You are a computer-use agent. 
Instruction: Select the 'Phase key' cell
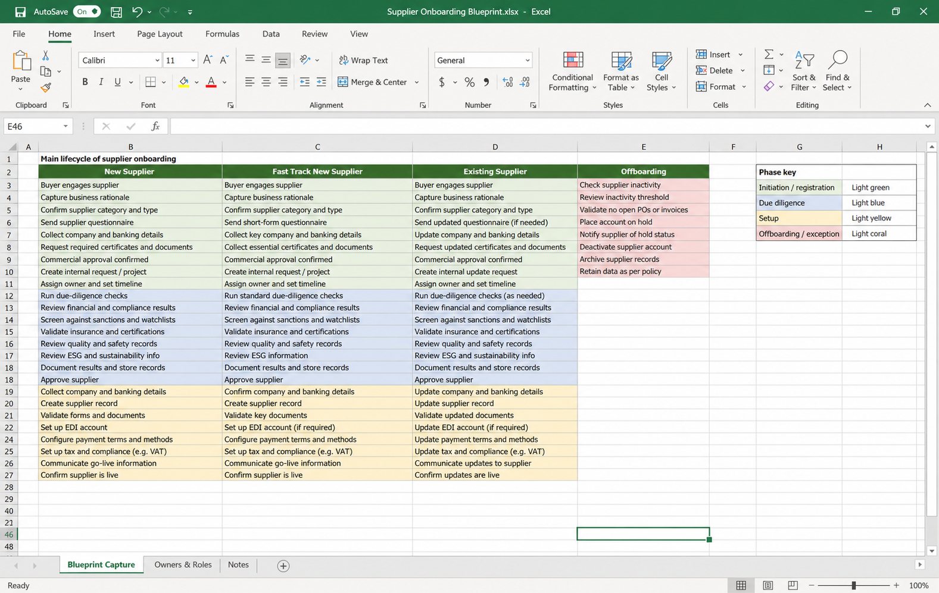[x=799, y=172]
